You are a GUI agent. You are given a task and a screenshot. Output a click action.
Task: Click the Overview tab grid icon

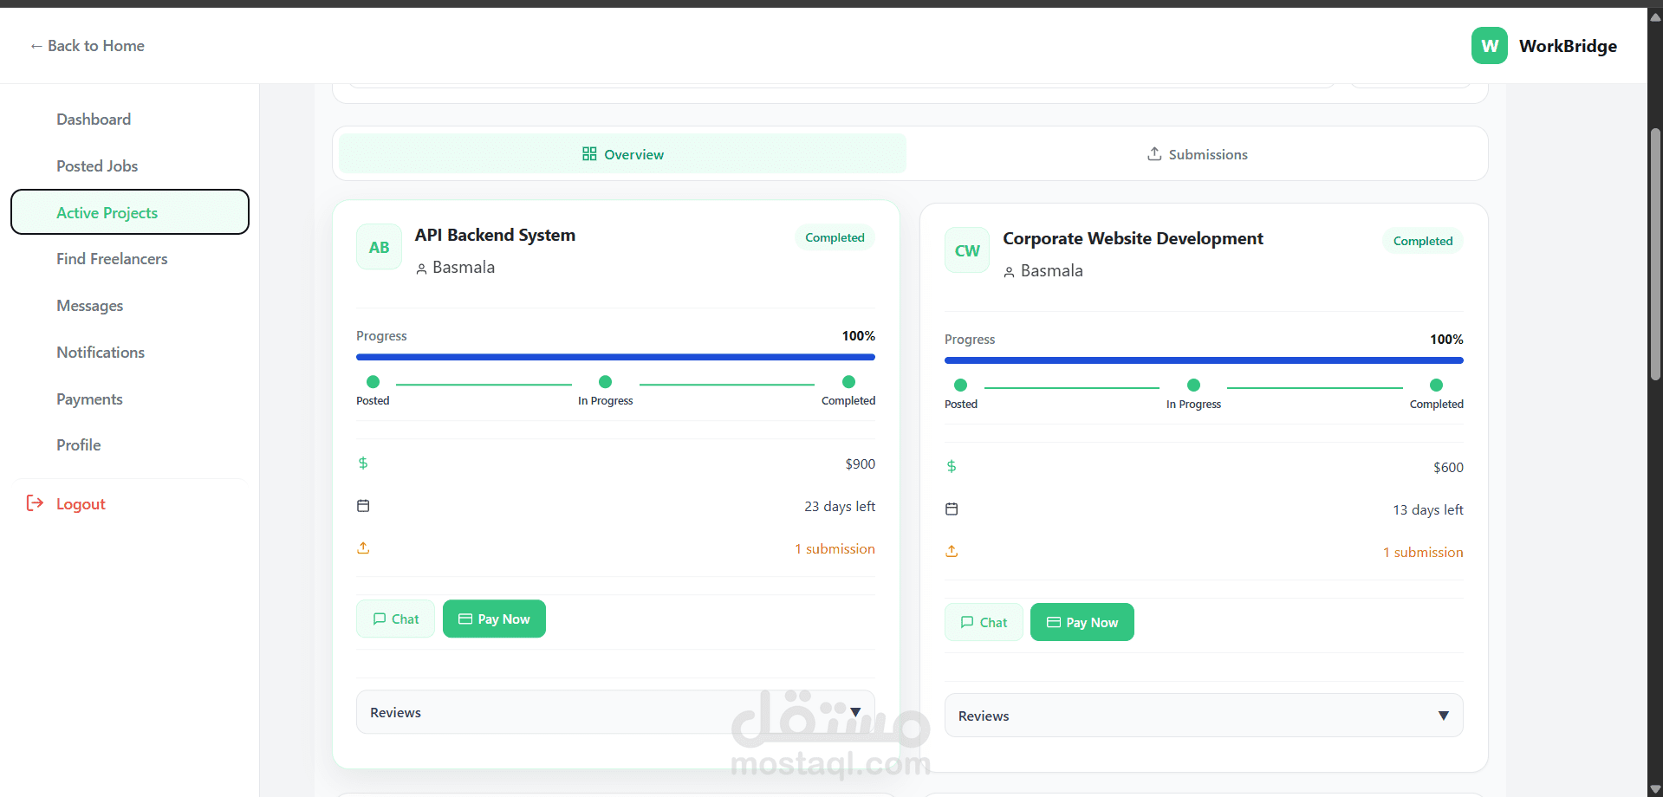[589, 154]
